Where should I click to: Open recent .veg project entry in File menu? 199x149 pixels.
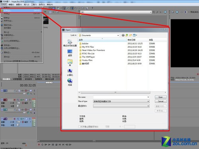[21, 61]
